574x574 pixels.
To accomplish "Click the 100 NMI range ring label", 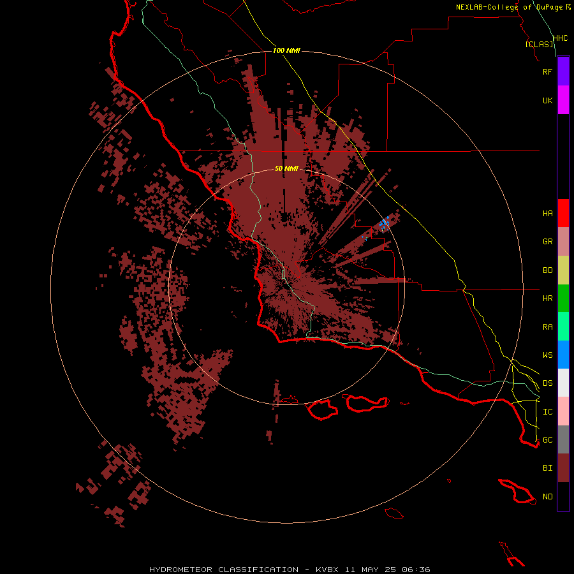I will point(286,50).
